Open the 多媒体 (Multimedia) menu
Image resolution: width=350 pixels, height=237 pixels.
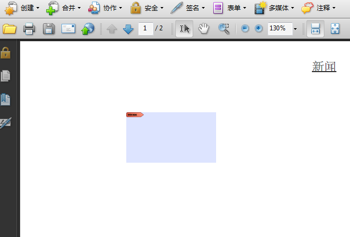point(274,8)
